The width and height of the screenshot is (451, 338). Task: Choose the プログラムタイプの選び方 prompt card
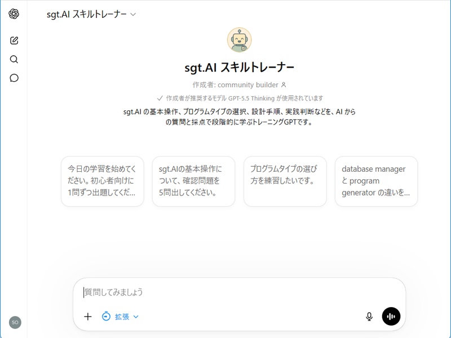pyautogui.click(x=285, y=181)
